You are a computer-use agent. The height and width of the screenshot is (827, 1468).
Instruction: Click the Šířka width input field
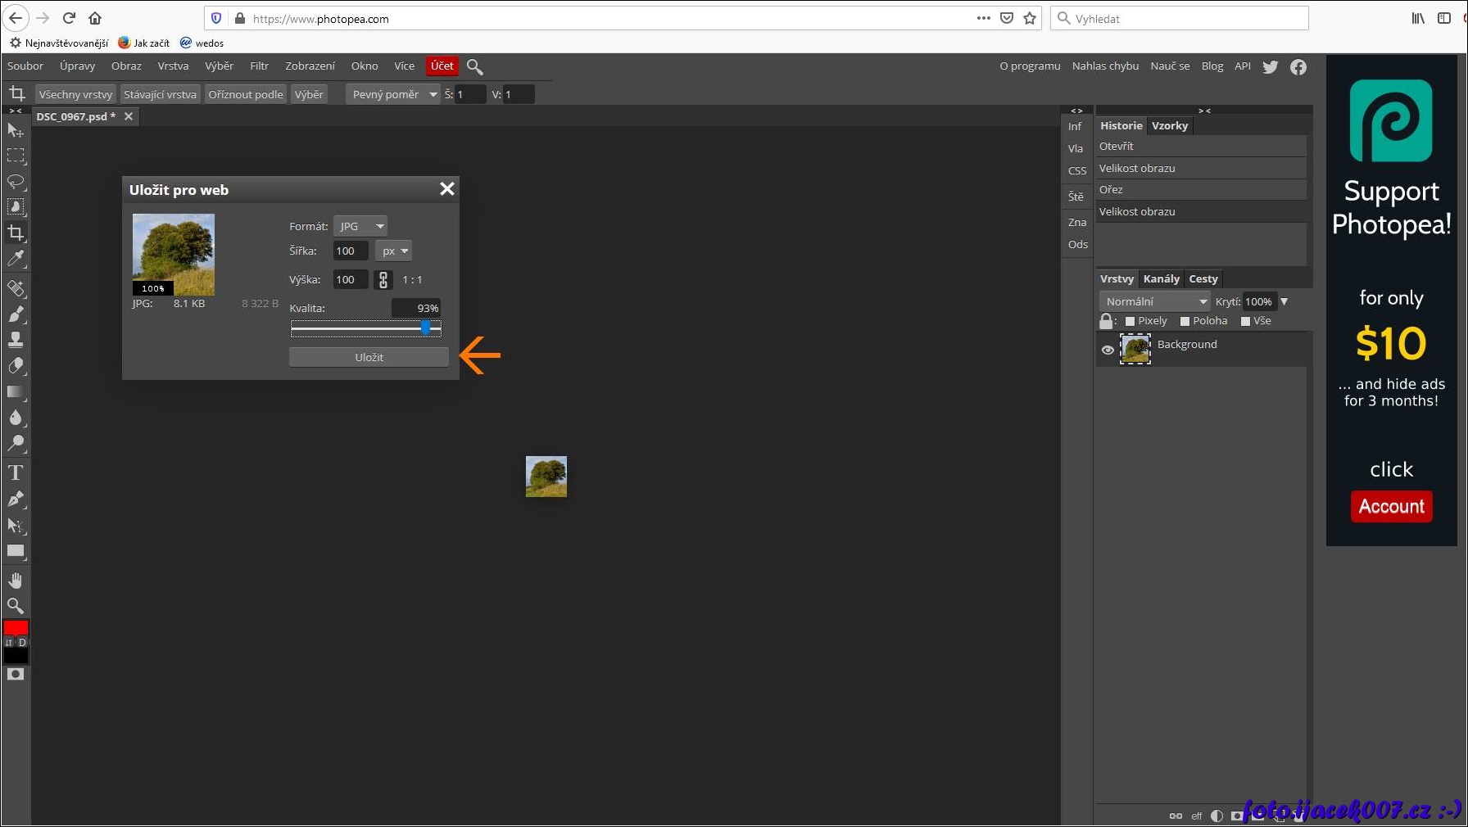(x=350, y=251)
